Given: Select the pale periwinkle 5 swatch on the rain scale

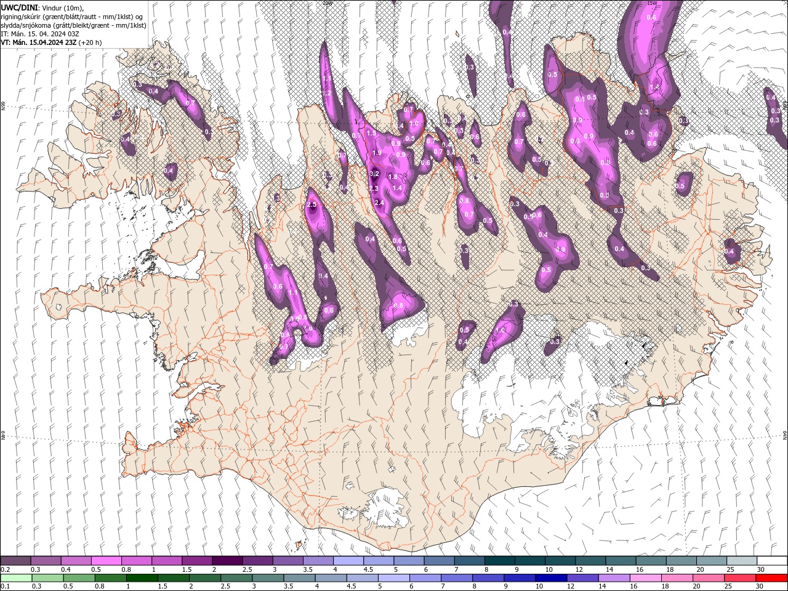Looking at the screenshot, I should tap(393, 578).
